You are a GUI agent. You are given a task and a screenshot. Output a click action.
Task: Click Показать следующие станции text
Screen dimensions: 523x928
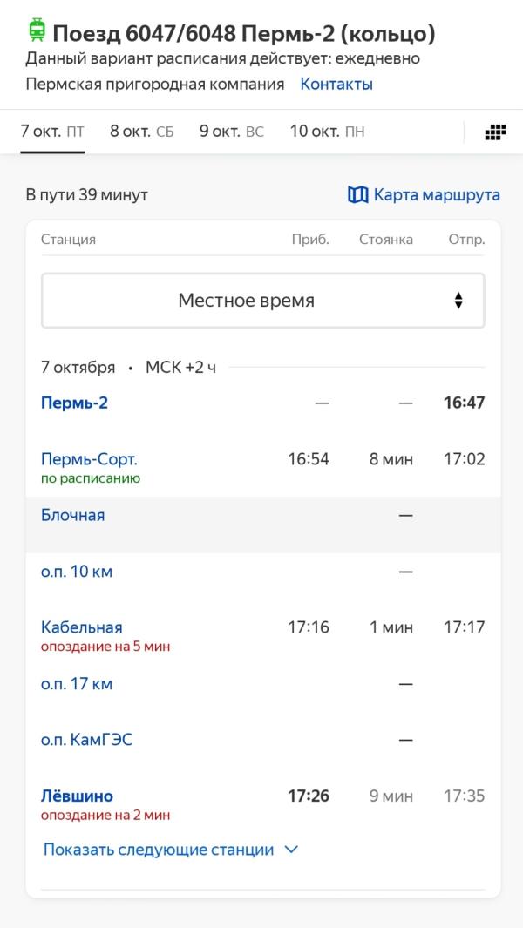coord(159,850)
